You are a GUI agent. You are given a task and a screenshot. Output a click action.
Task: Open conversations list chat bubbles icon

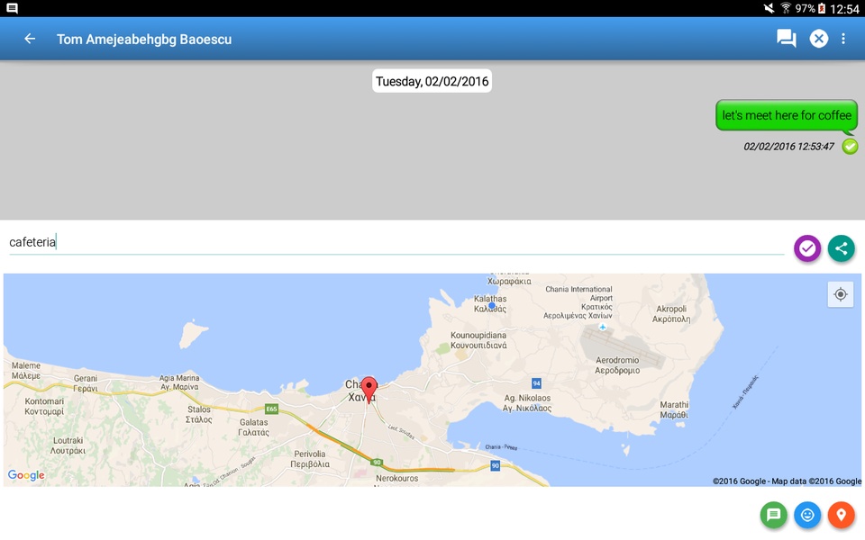point(786,39)
